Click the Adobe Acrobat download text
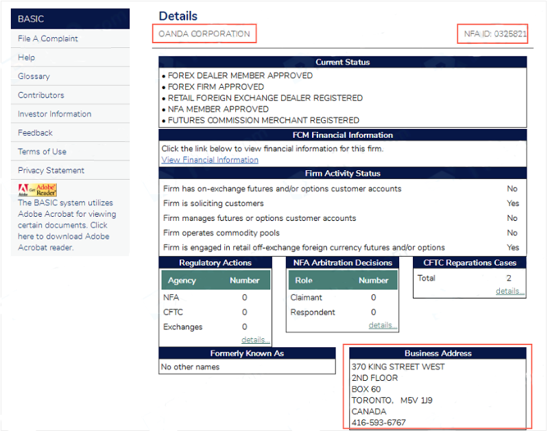The width and height of the screenshot is (550, 435). coord(67,225)
